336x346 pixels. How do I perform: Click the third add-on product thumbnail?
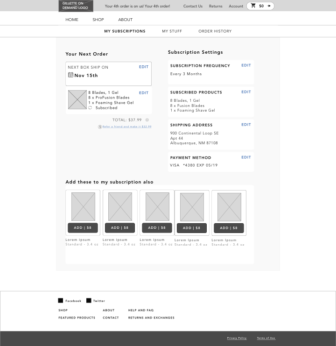(157, 206)
